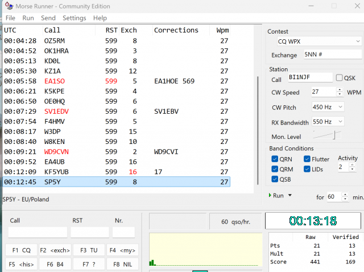
Task: Click the UTC column header
Action: tap(23, 30)
